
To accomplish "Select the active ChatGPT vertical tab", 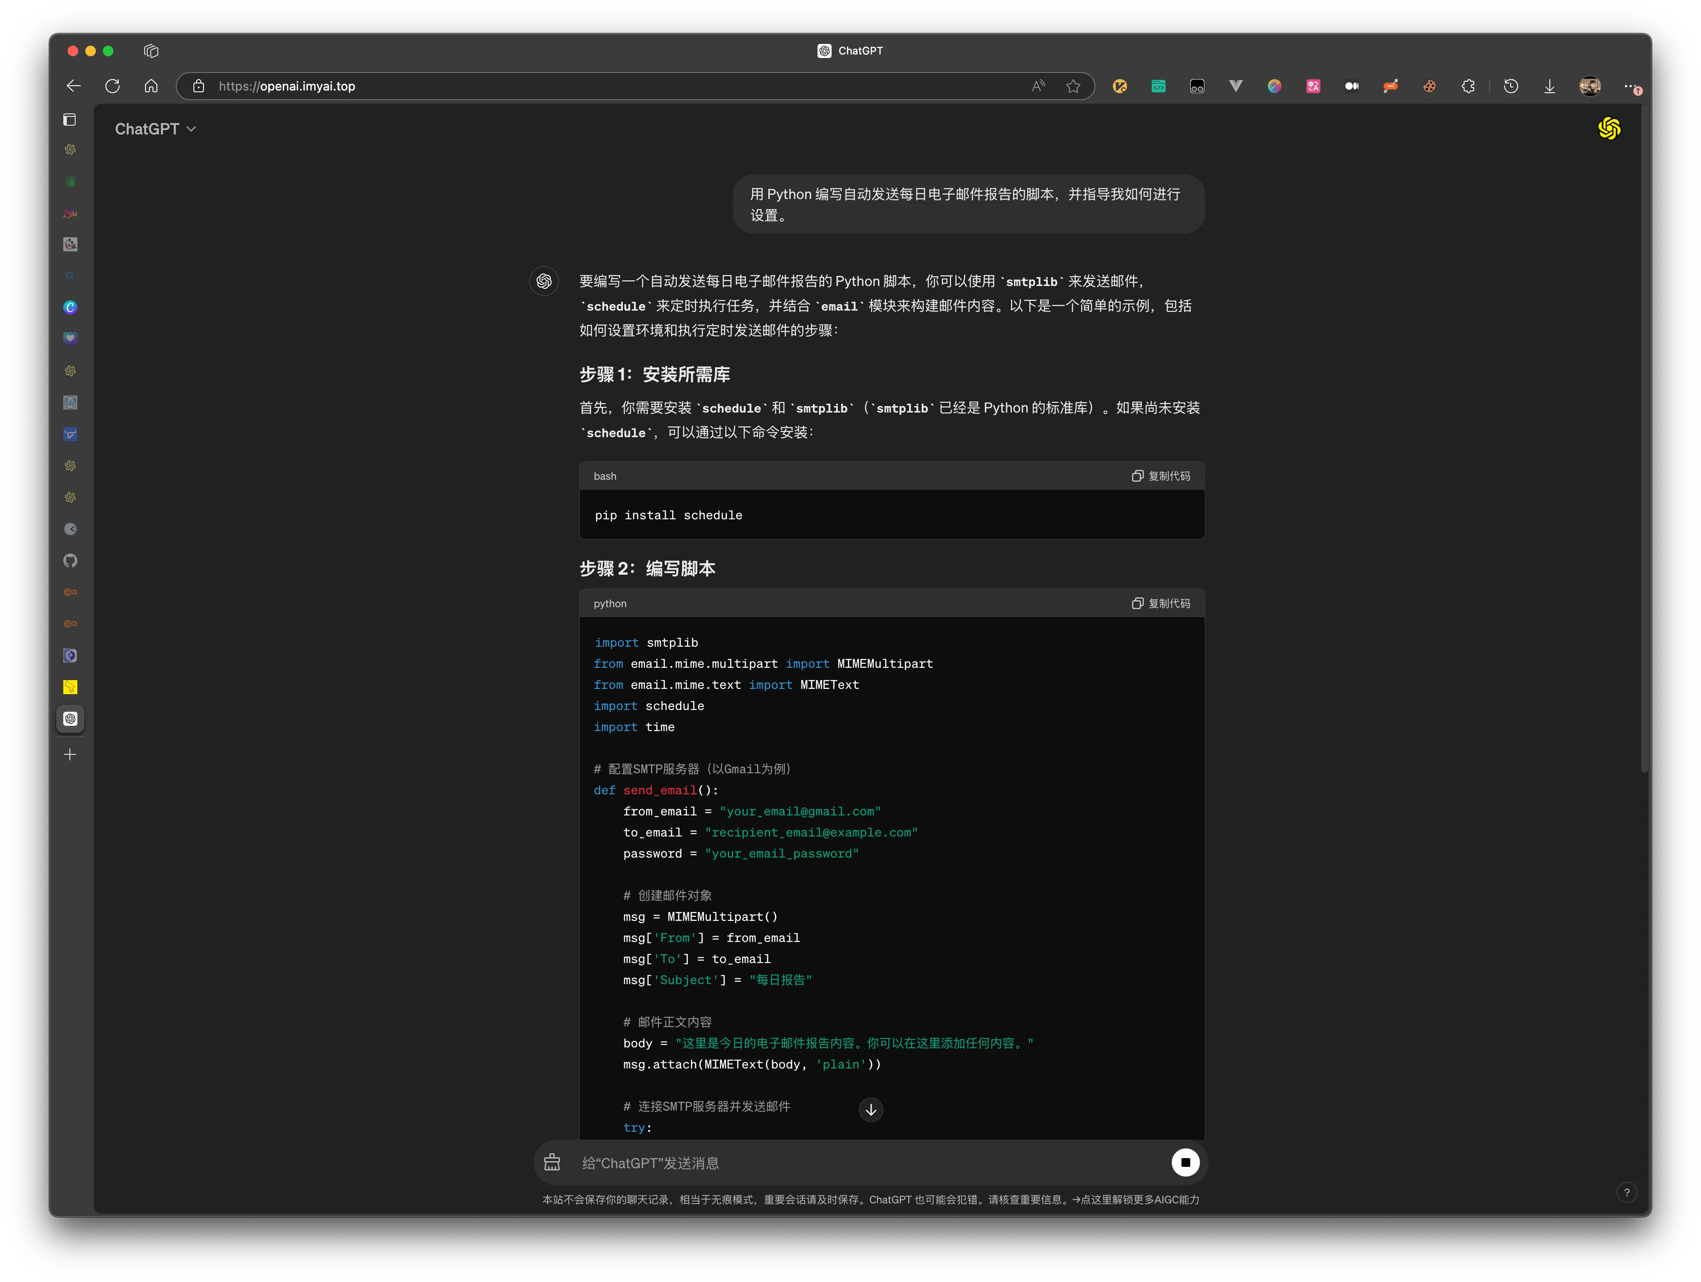I will pos(70,719).
